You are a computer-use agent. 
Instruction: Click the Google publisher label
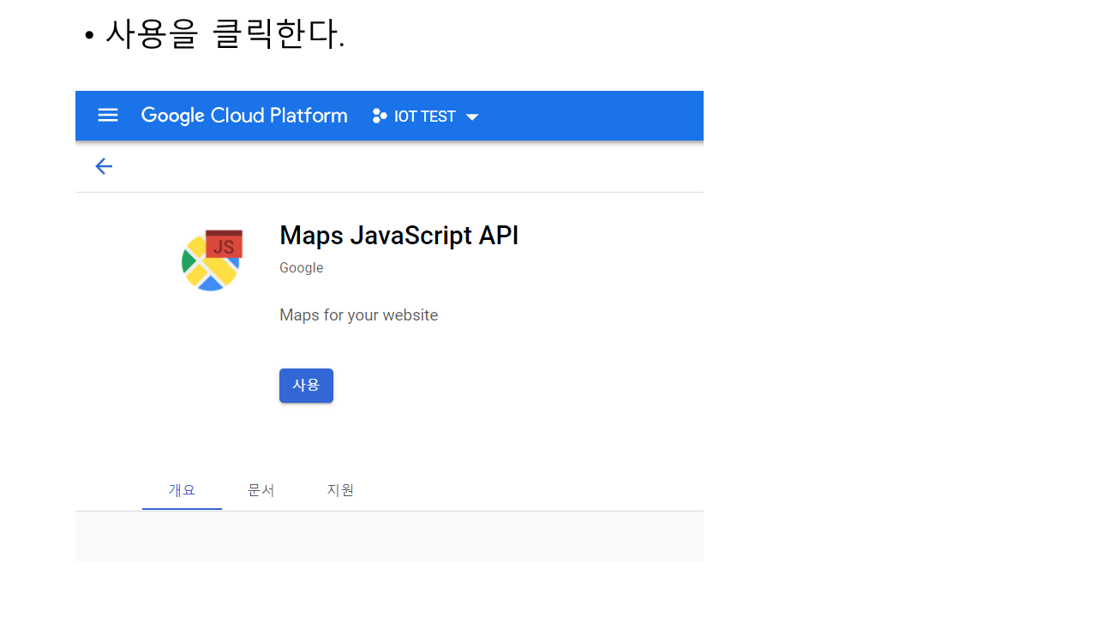tap(301, 268)
